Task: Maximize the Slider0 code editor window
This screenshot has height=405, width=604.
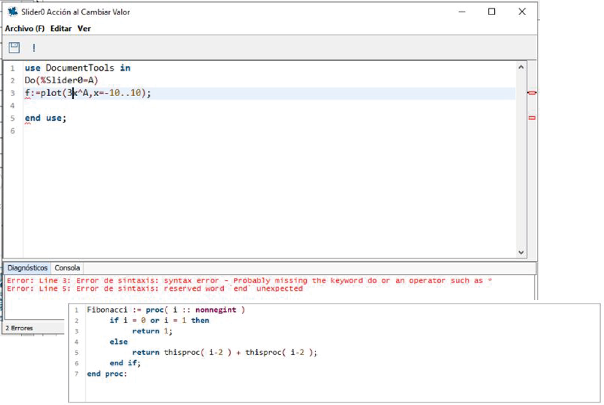Action: 492,12
